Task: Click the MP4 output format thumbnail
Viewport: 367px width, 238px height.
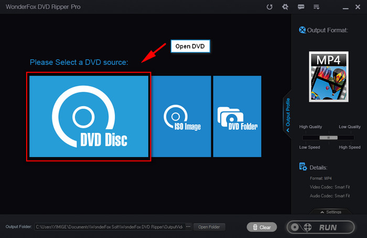Action: pos(329,76)
